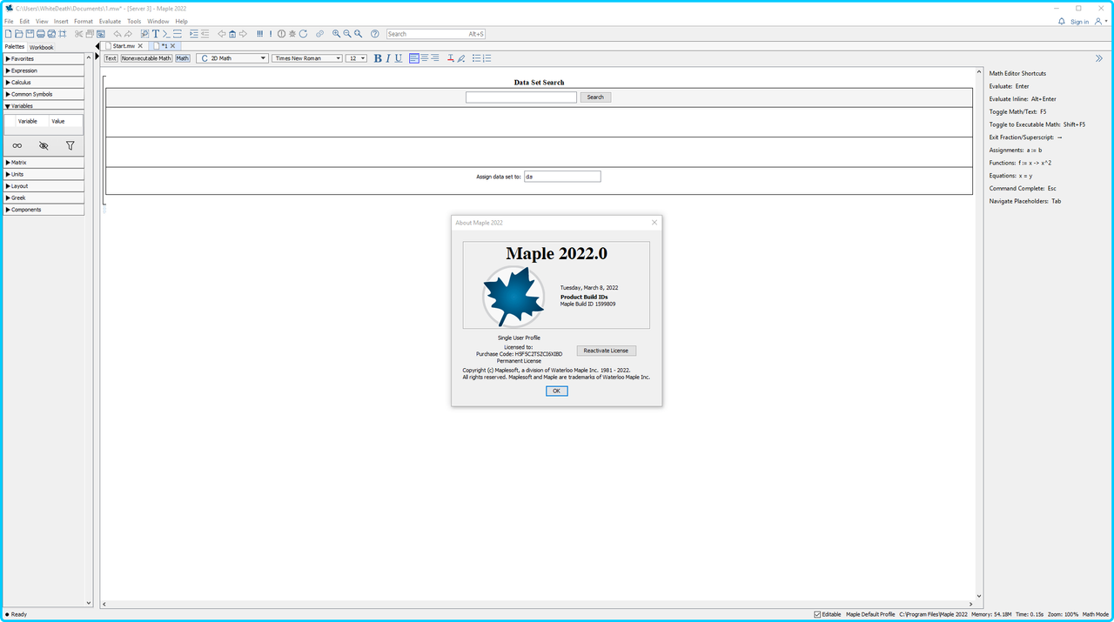
Task: Open the Format menu
Action: (84, 21)
